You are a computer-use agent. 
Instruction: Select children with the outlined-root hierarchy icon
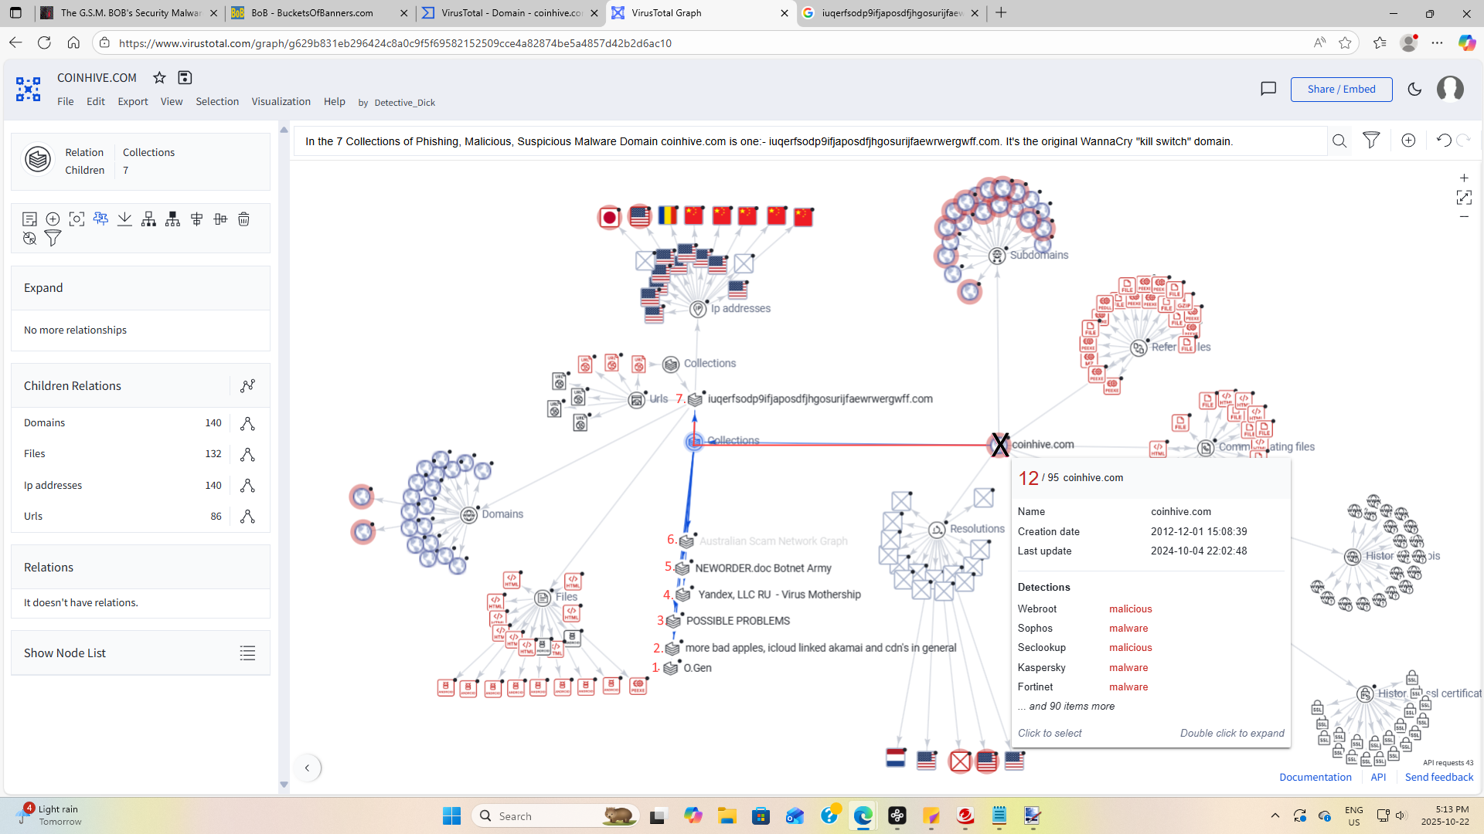[x=148, y=219]
